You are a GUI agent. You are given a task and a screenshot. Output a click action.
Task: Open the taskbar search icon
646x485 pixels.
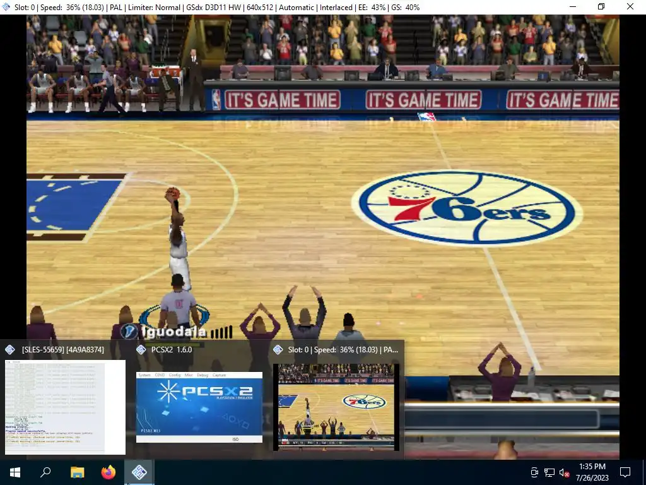point(45,472)
